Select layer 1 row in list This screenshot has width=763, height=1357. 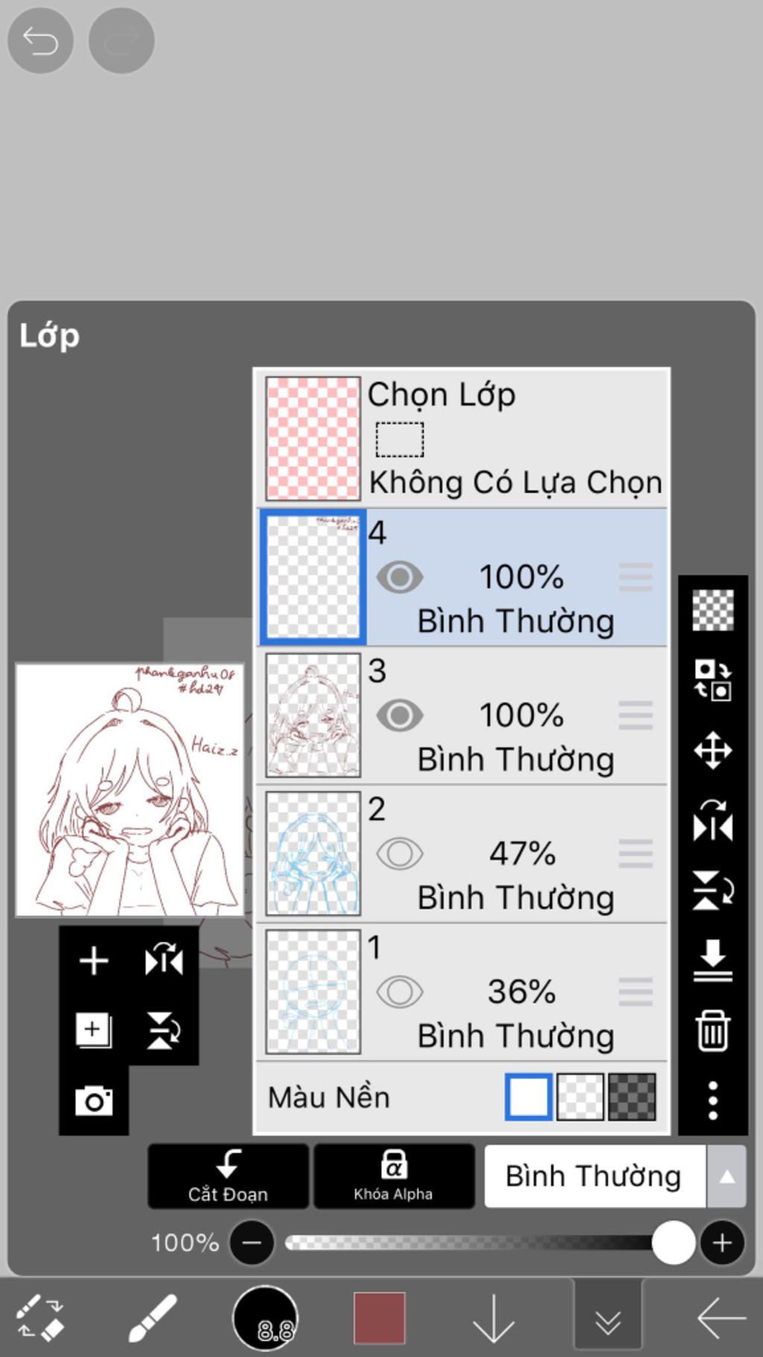pyautogui.click(x=462, y=992)
